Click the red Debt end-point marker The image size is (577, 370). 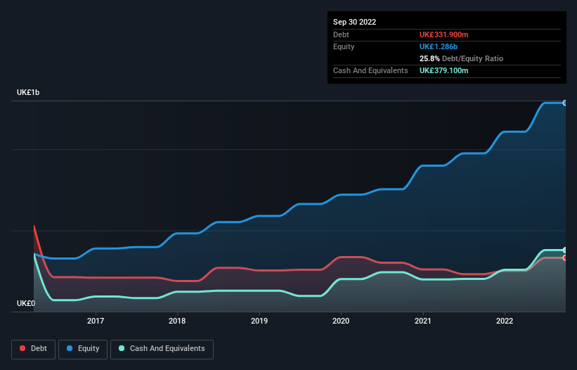(565, 257)
